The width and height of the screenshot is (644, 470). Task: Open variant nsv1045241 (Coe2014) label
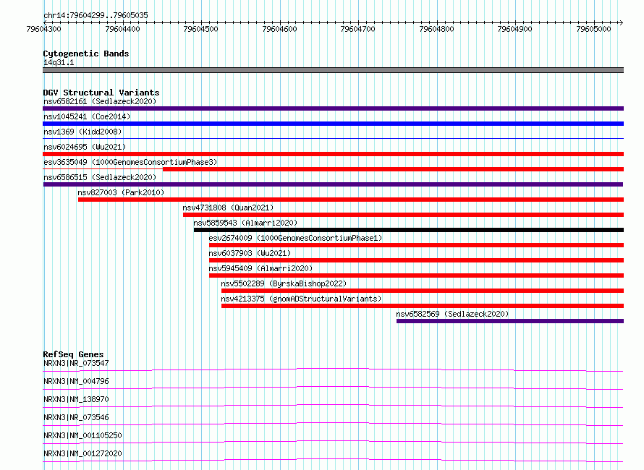pyautogui.click(x=87, y=116)
